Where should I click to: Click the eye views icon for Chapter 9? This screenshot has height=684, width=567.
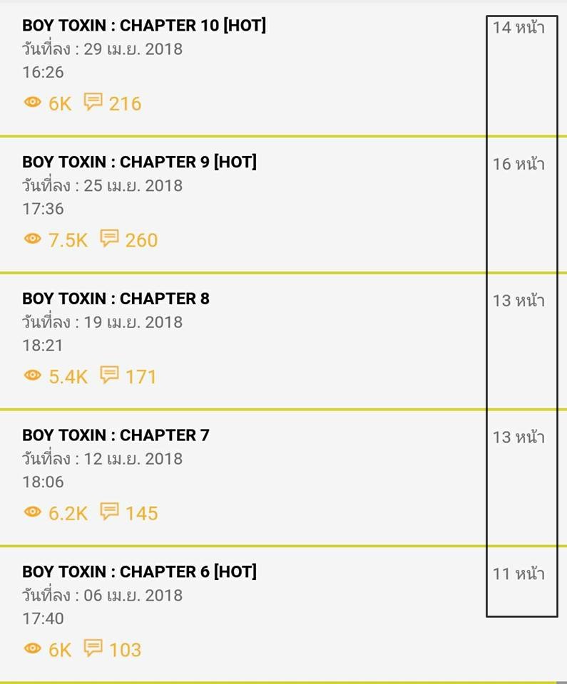pyautogui.click(x=32, y=239)
